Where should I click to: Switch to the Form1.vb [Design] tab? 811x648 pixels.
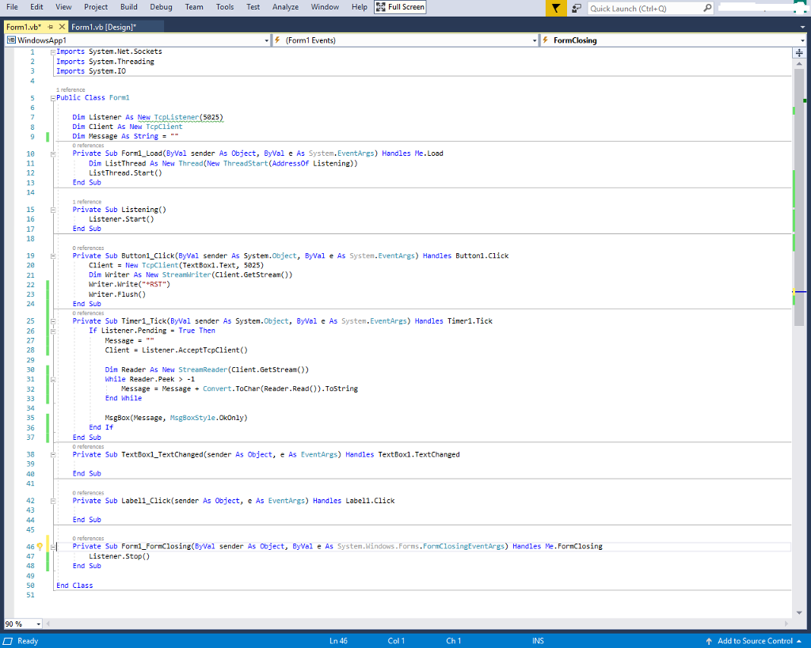[104, 27]
